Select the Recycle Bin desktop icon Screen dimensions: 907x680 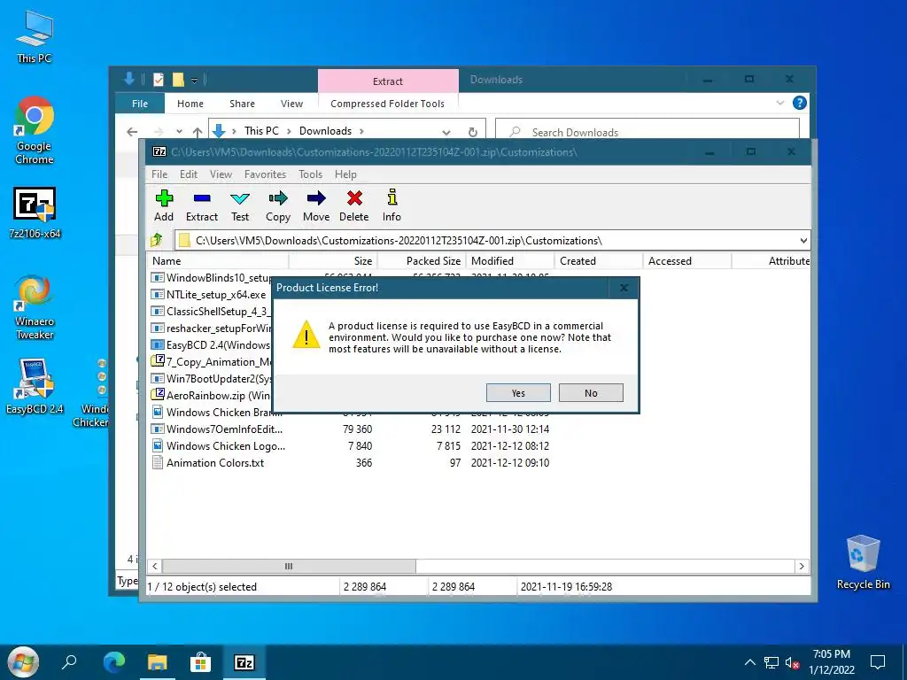click(x=863, y=562)
